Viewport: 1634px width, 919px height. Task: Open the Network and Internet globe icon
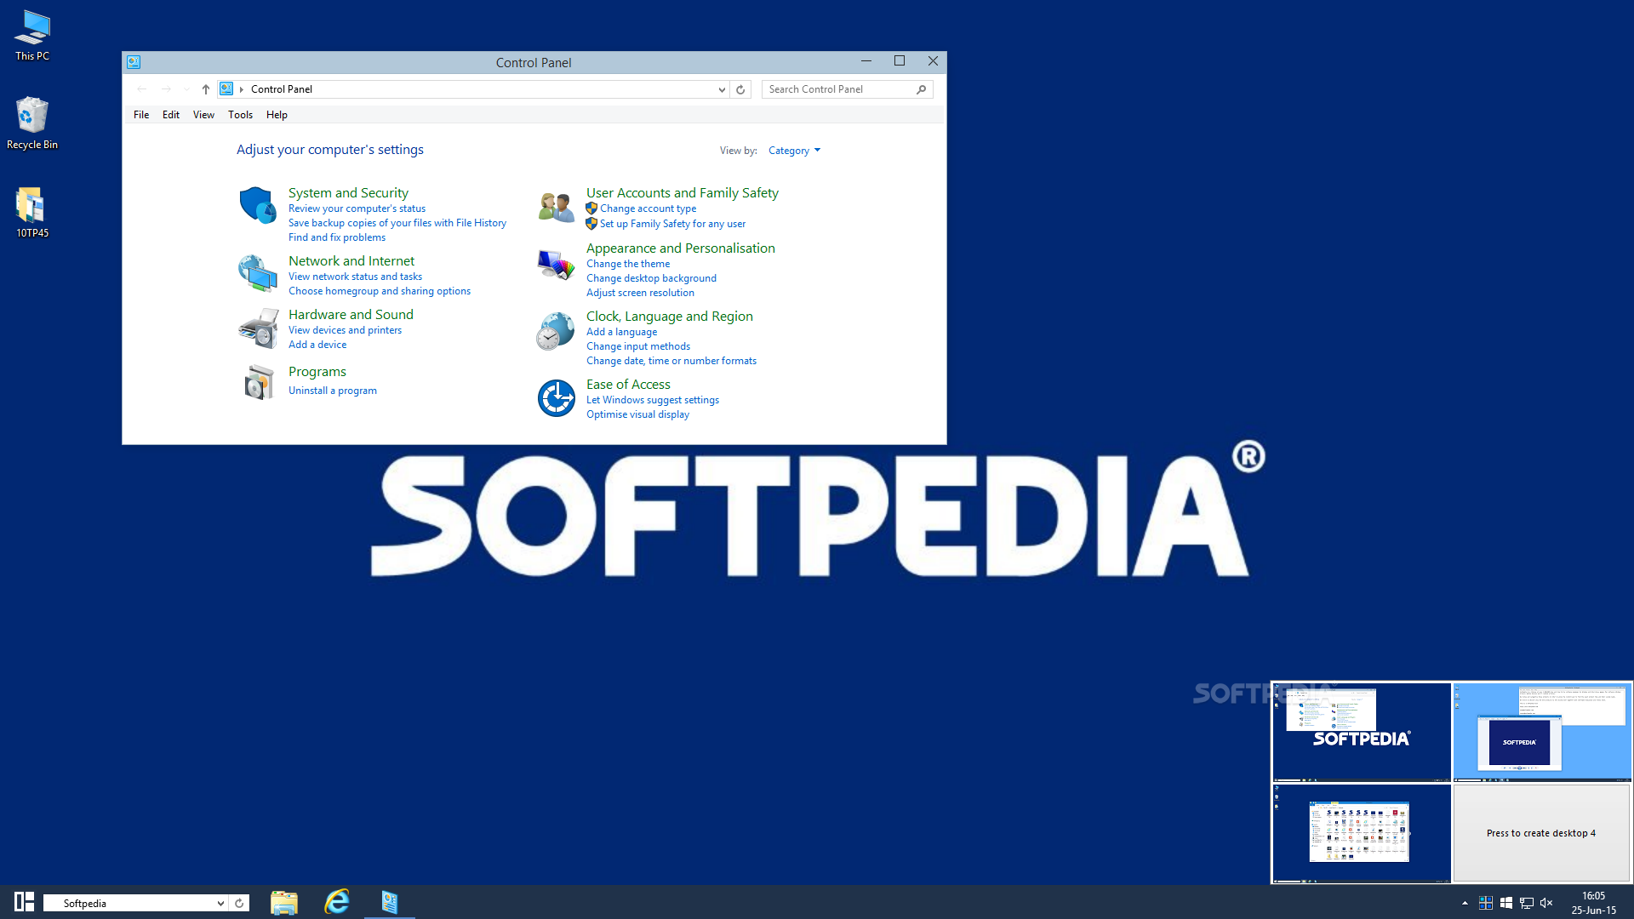coord(258,273)
